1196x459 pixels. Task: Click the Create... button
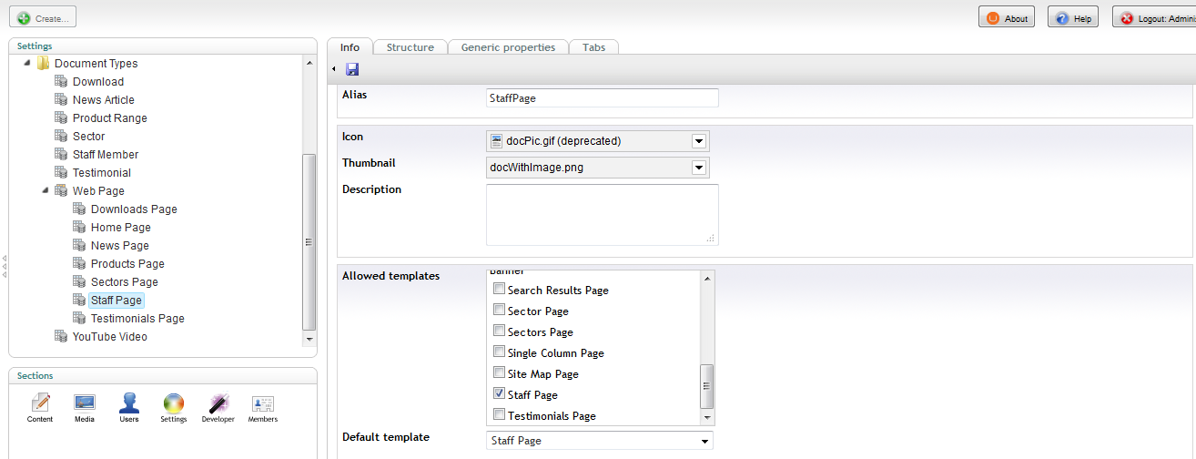click(43, 17)
